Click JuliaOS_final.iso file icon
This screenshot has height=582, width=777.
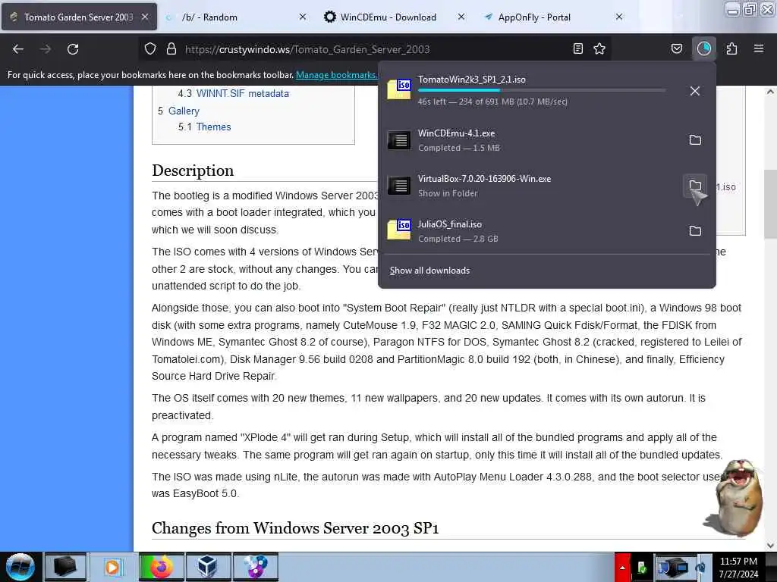(399, 230)
